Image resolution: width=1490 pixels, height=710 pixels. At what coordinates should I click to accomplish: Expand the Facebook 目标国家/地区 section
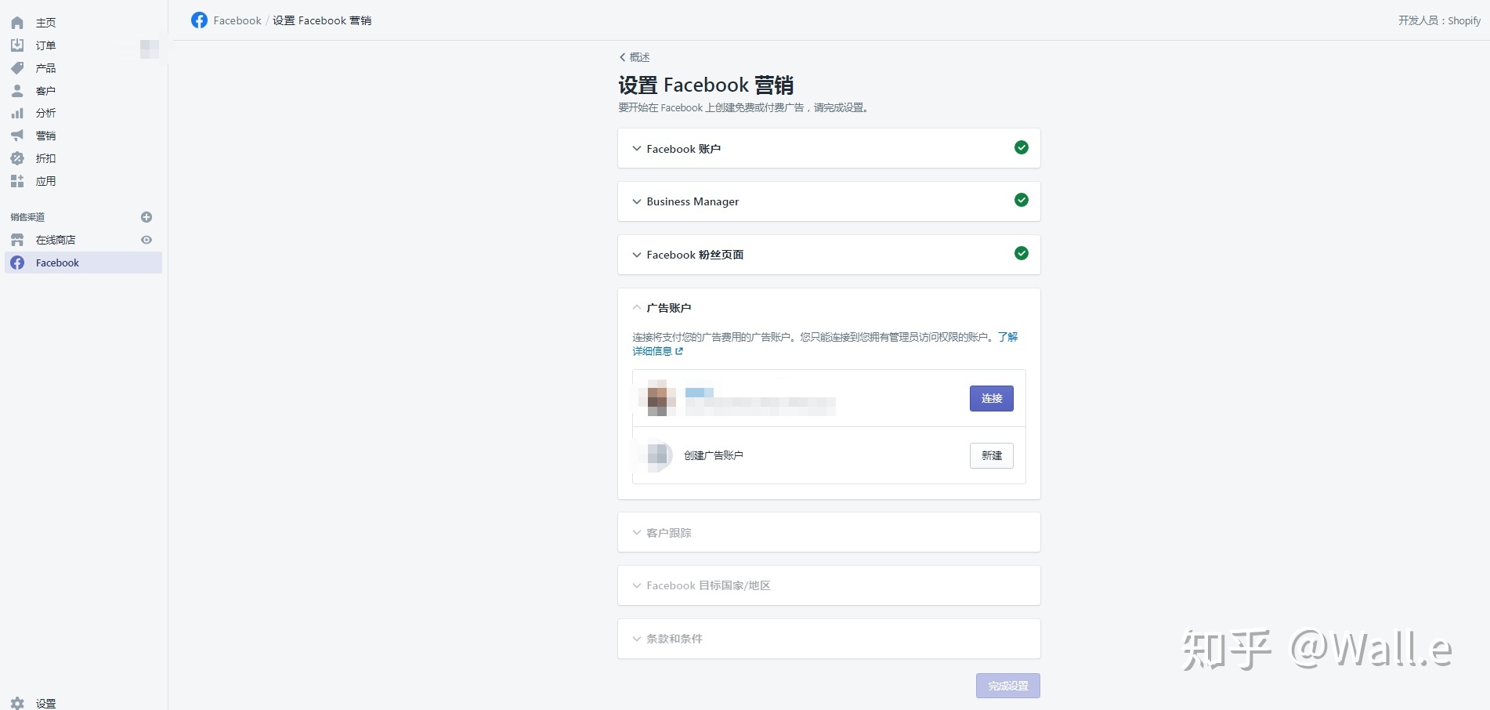pyautogui.click(x=829, y=585)
